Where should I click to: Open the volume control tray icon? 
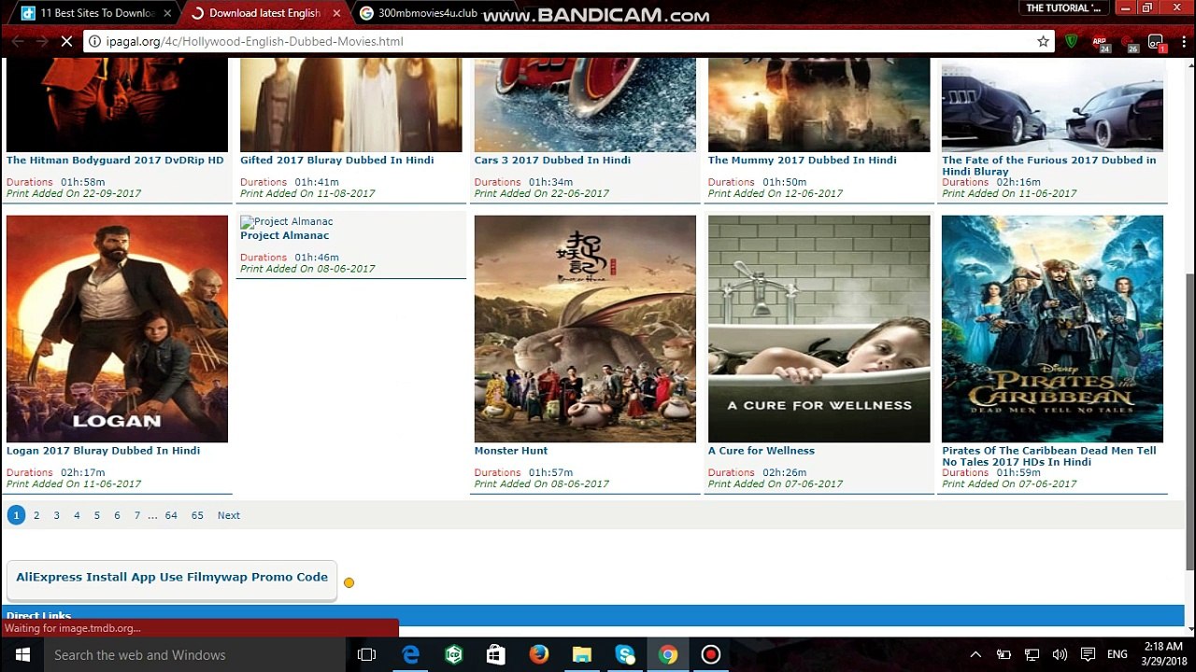(x=1060, y=654)
